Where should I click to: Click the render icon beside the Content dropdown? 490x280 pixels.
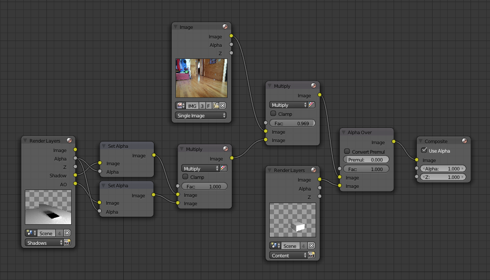[311, 255]
